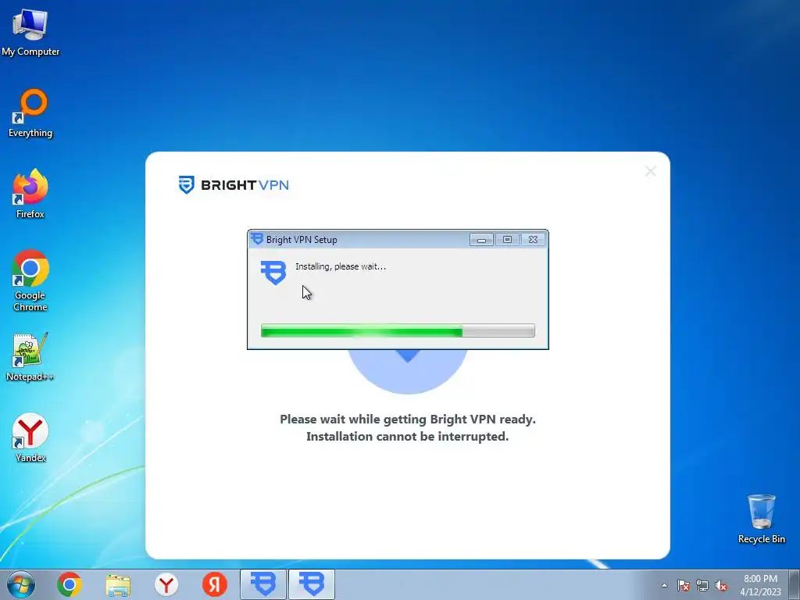This screenshot has width=800, height=600.
Task: Open Action Center flag icon
Action: [x=684, y=585]
